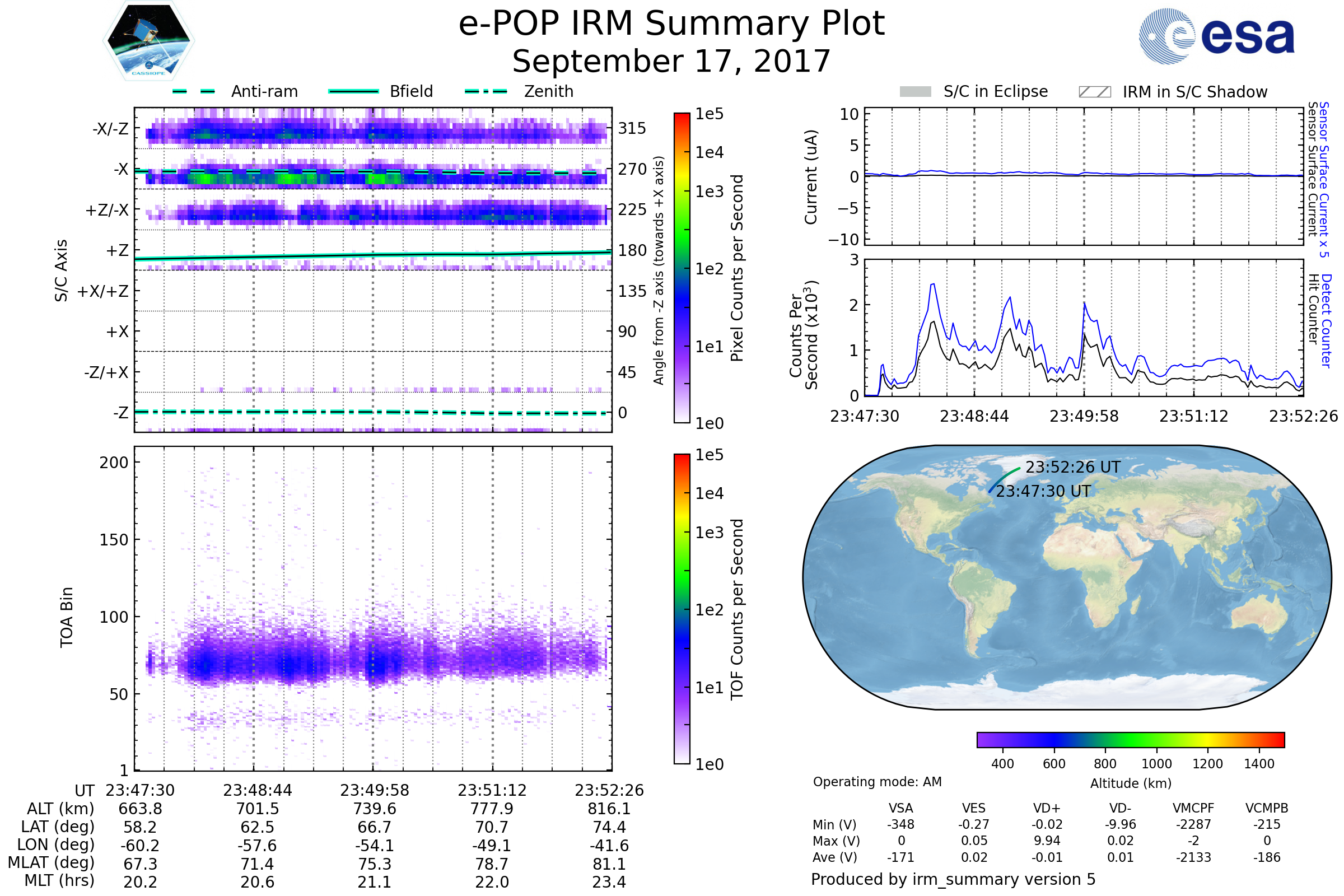Click the Pixel Counts per Second colorbar
Viewport: 1344px width, 896px height.
pyautogui.click(x=682, y=268)
